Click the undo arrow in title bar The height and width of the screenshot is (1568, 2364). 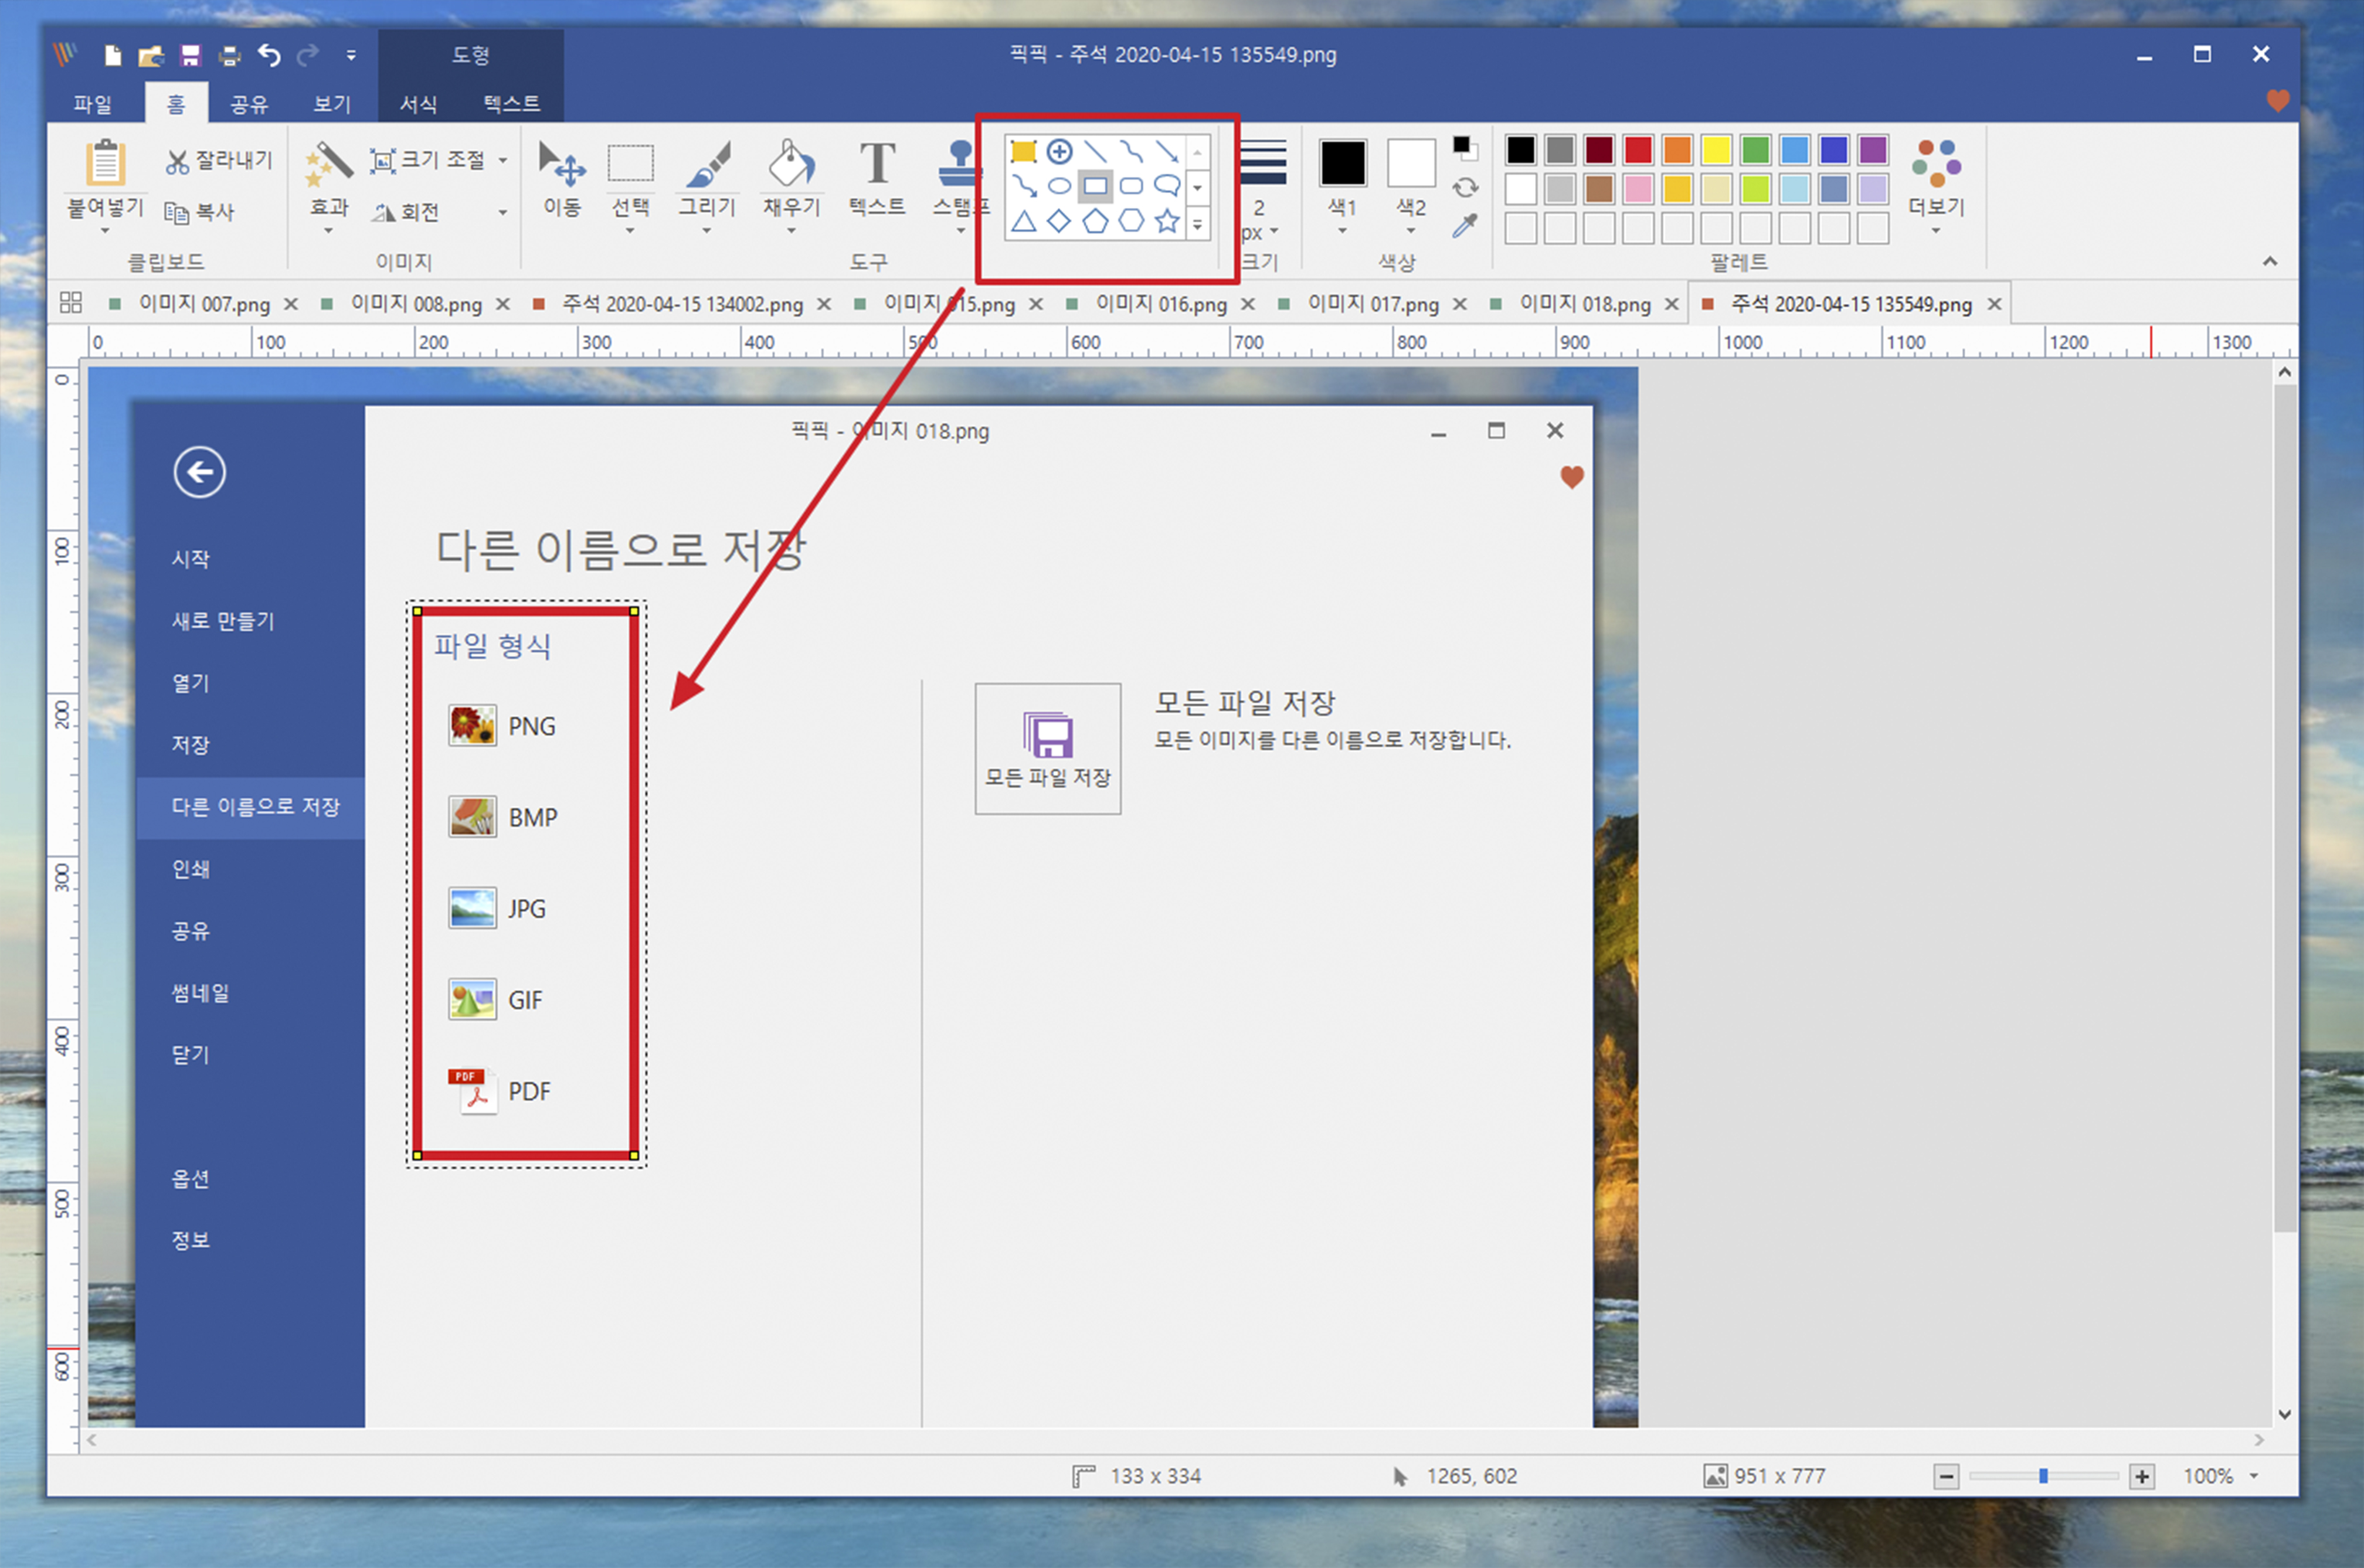click(269, 55)
